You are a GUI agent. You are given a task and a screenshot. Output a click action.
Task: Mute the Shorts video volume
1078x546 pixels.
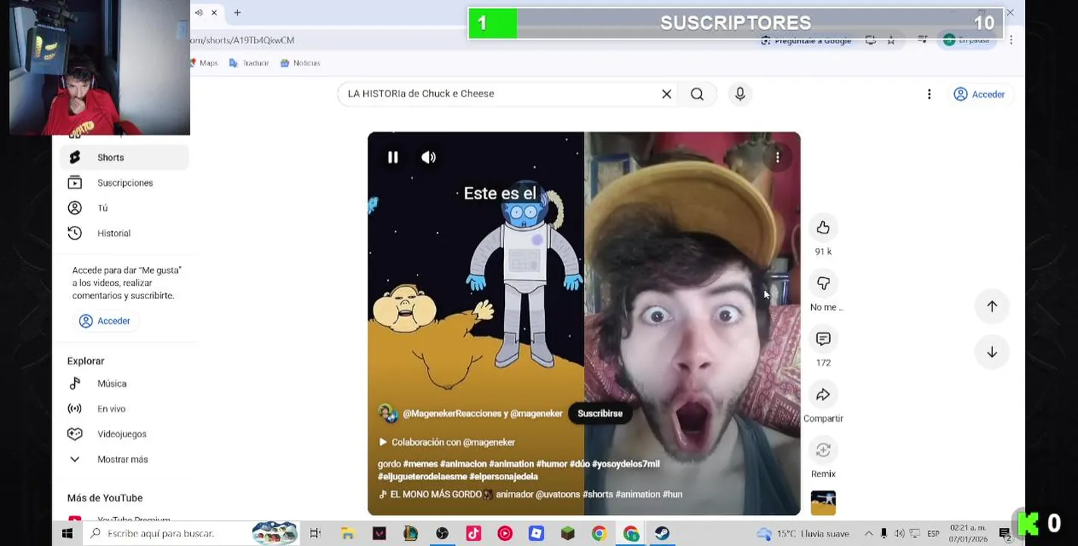tap(428, 157)
